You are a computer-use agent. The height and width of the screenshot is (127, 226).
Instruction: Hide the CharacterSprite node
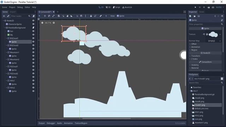coord(33,24)
